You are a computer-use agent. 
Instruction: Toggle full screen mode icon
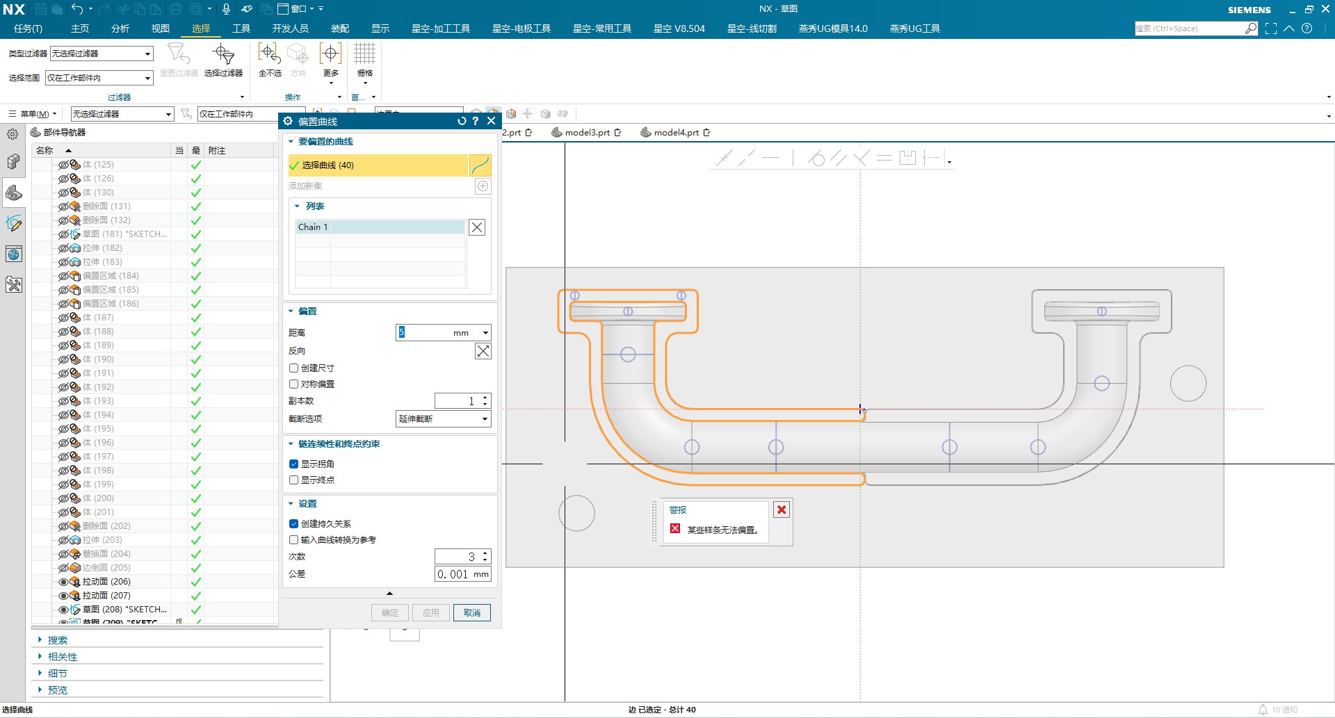pyautogui.click(x=1271, y=28)
